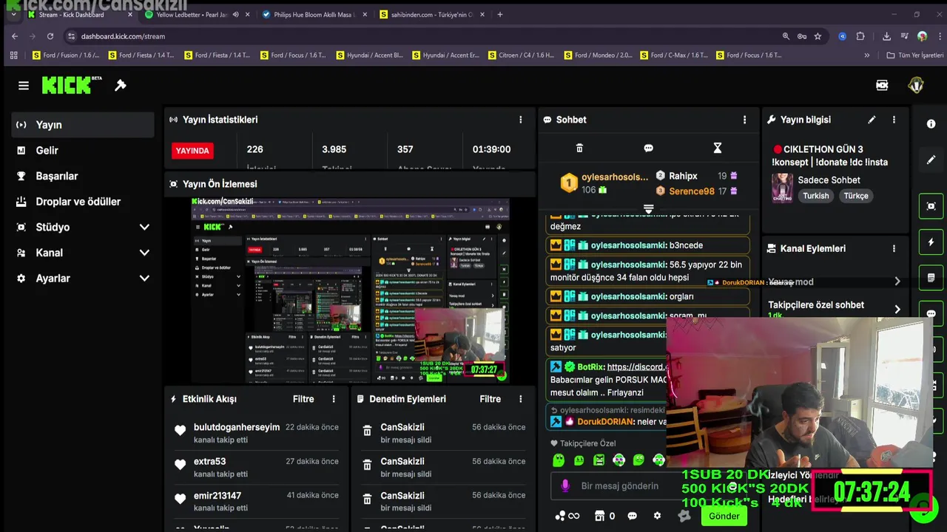Reload the page with browser refresh button
The image size is (947, 532).
[50, 36]
